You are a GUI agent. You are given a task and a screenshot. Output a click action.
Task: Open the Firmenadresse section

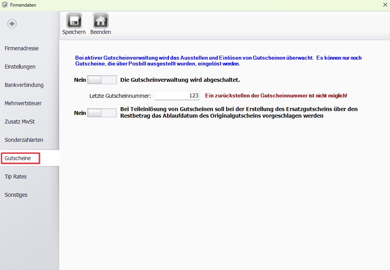(22, 48)
